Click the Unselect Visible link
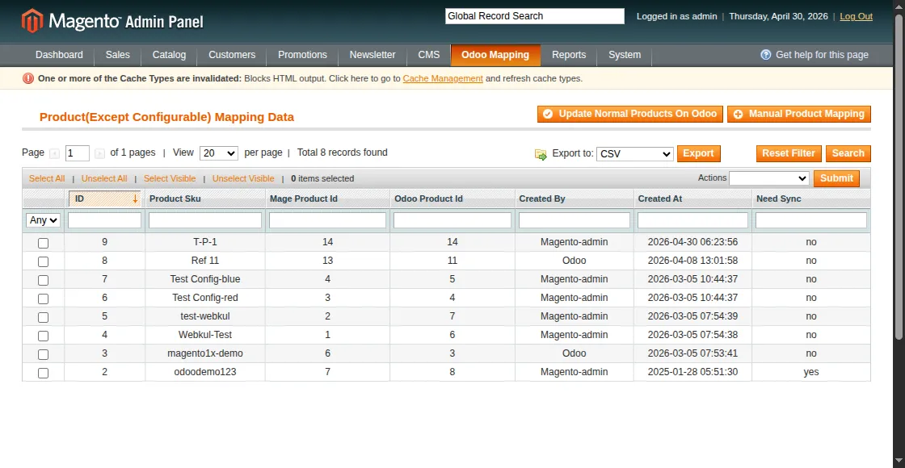 (243, 178)
